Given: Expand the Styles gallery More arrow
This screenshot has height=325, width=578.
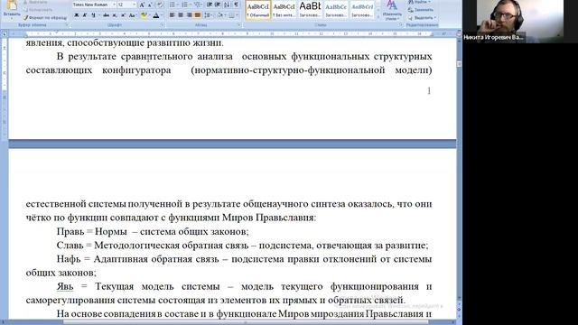Looking at the screenshot, I should 378,16.
